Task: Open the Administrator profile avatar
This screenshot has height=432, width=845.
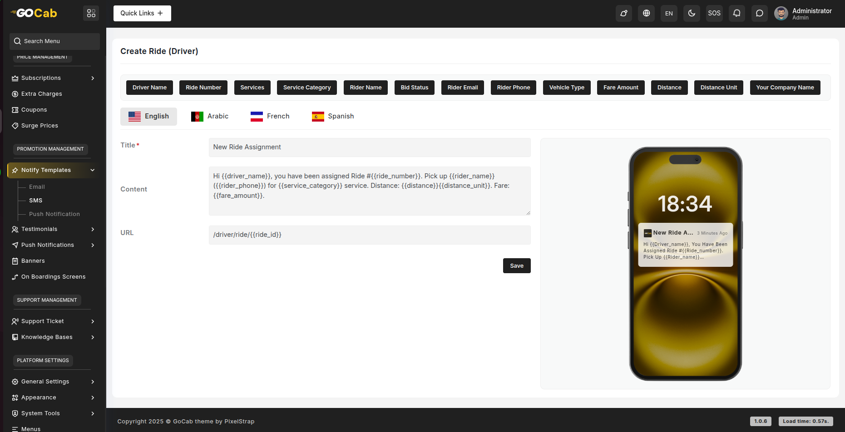Action: coord(781,14)
